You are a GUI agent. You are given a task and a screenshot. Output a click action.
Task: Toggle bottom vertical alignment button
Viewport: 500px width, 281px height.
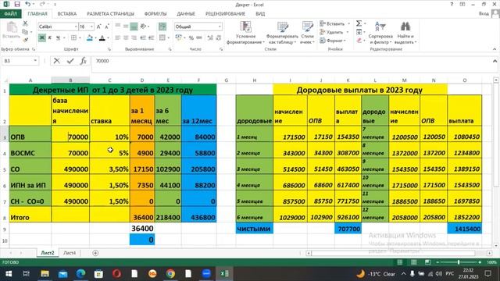pos(134,27)
